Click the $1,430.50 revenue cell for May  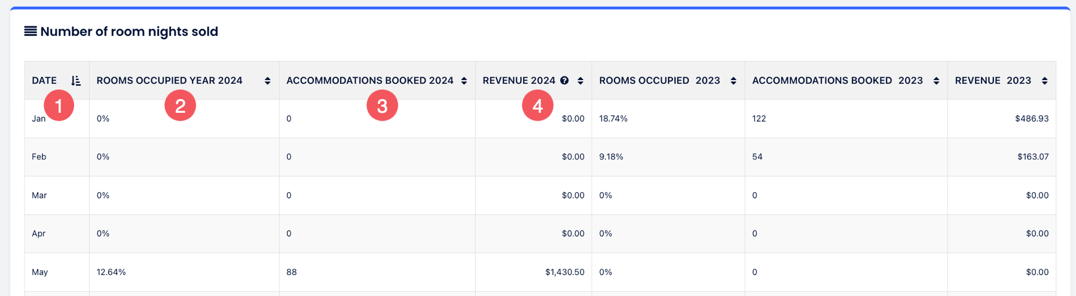(564, 272)
